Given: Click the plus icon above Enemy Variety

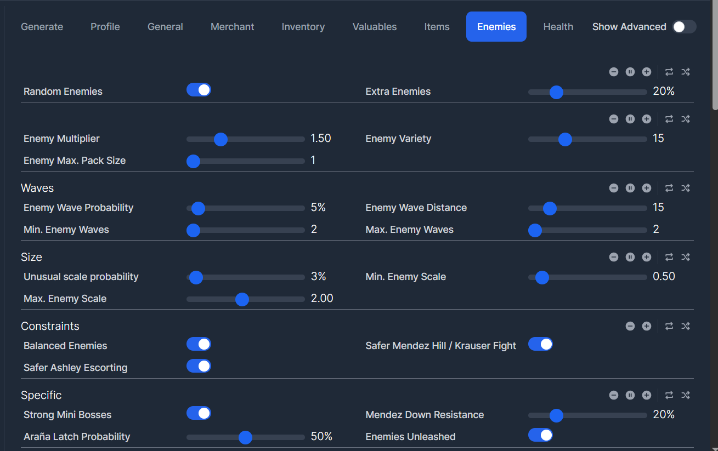Looking at the screenshot, I should (x=647, y=119).
